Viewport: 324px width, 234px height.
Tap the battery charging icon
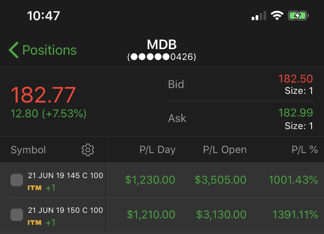[x=298, y=16]
